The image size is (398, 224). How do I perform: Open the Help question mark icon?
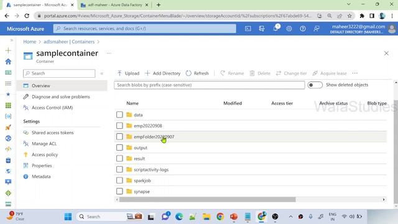pyautogui.click(x=303, y=29)
